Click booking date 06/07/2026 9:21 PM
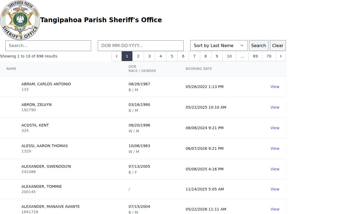The image size is (343, 214). 204,148
